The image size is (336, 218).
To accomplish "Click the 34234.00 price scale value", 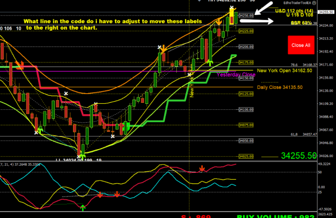I will 326,25.
